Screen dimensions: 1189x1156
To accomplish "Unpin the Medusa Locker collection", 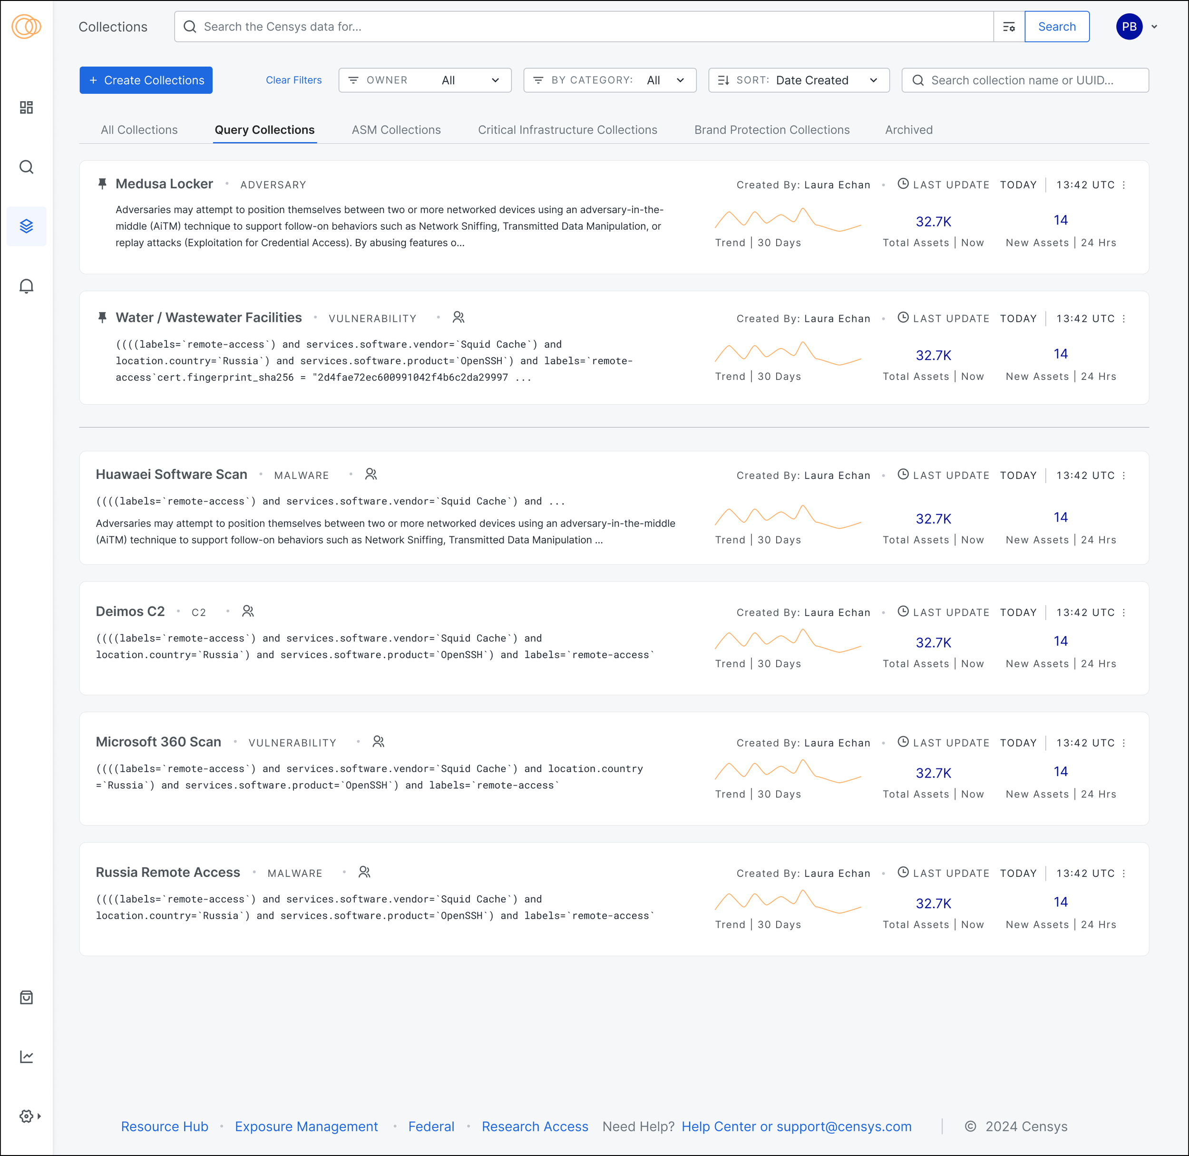I will coord(102,184).
